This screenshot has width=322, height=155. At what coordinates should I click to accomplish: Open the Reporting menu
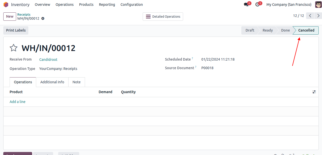(x=107, y=5)
